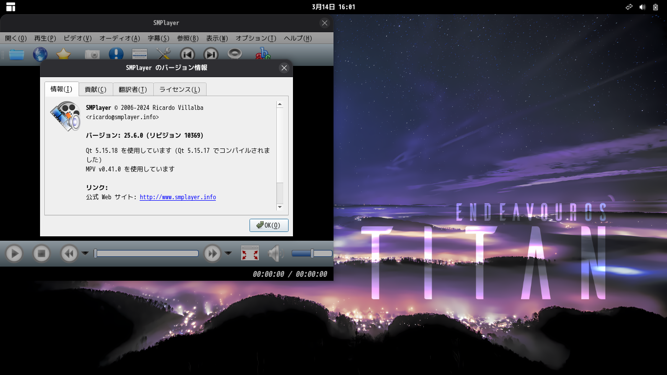
Task: Open the 再生(P) menu
Action: pos(45,38)
